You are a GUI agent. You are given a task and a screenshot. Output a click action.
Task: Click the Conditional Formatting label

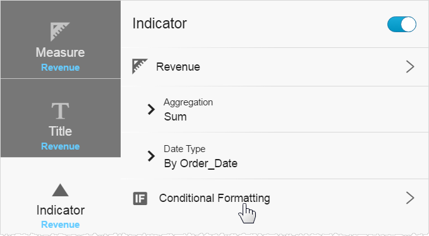[215, 198]
